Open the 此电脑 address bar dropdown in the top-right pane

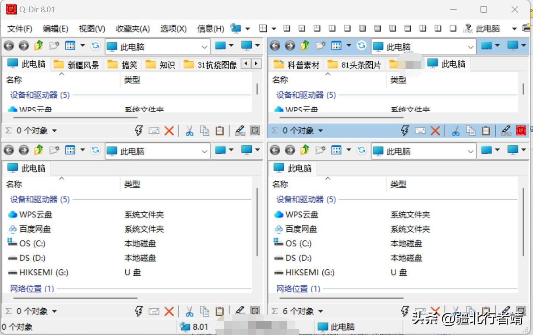[471, 46]
